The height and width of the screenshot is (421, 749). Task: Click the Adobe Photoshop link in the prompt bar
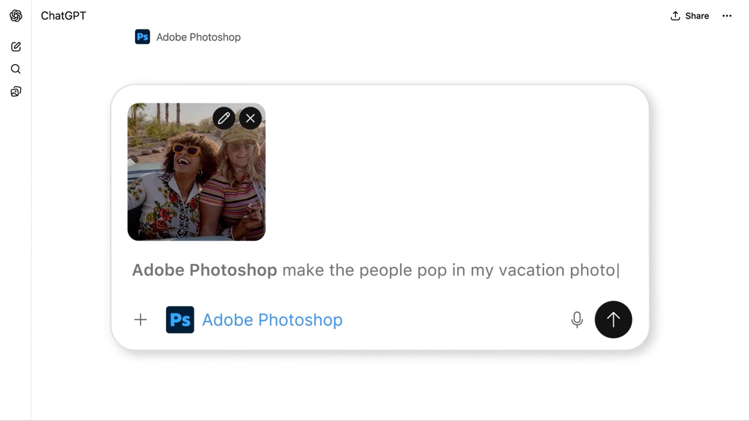pyautogui.click(x=272, y=319)
